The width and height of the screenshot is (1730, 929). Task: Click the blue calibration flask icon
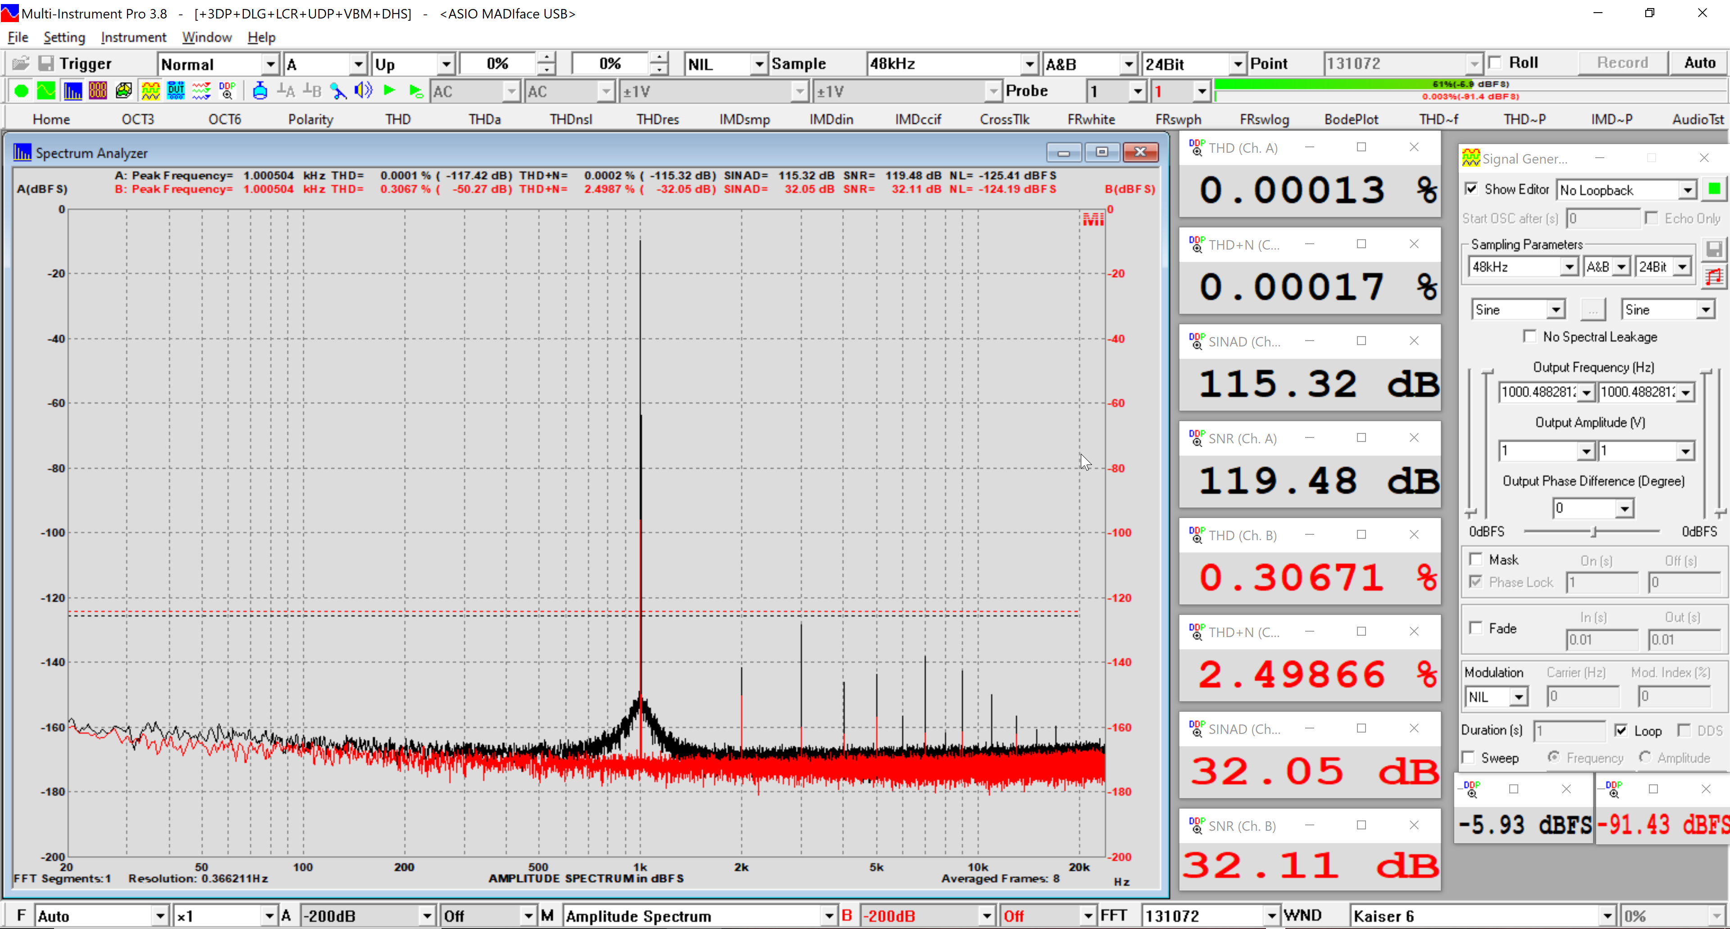point(260,91)
